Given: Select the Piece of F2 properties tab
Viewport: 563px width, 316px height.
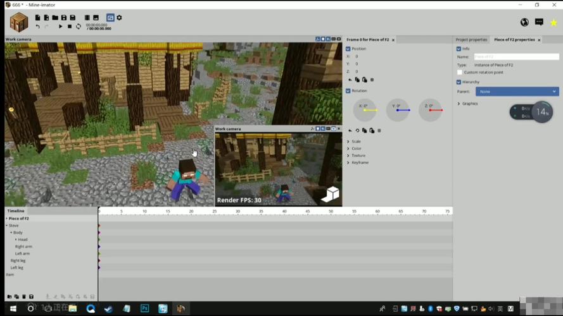Looking at the screenshot, I should (514, 40).
